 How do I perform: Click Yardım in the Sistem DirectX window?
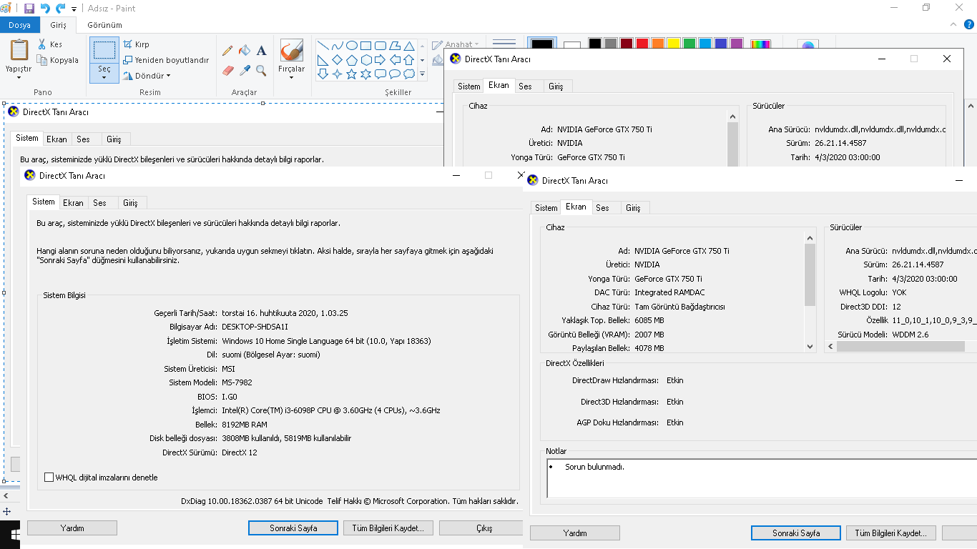pos(72,528)
